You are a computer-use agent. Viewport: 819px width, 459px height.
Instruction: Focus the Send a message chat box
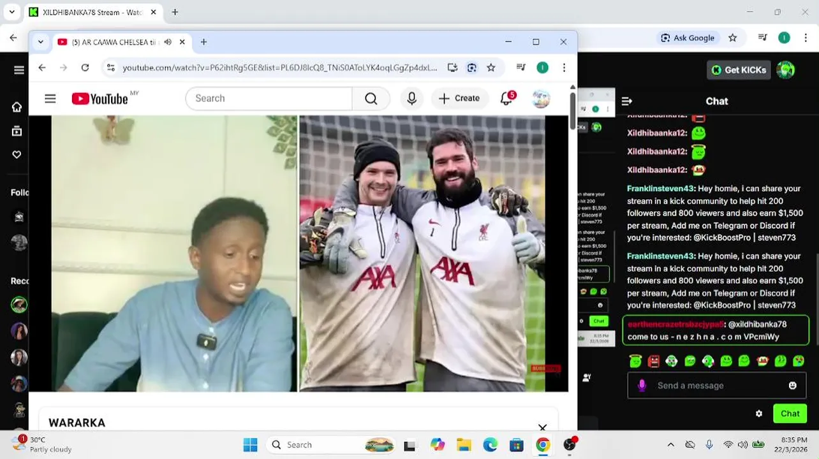[x=716, y=386]
